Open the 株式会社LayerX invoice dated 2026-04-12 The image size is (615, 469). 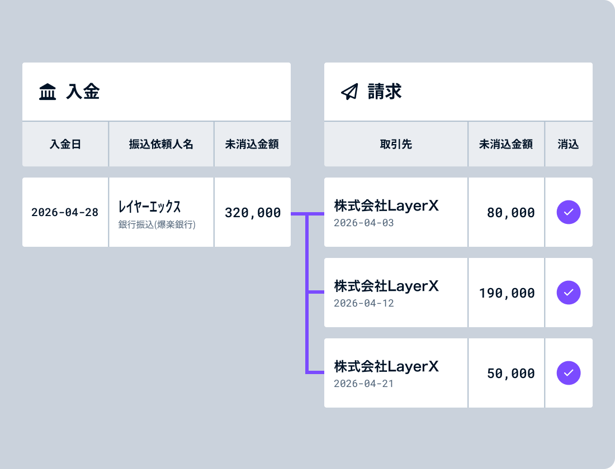pos(386,286)
